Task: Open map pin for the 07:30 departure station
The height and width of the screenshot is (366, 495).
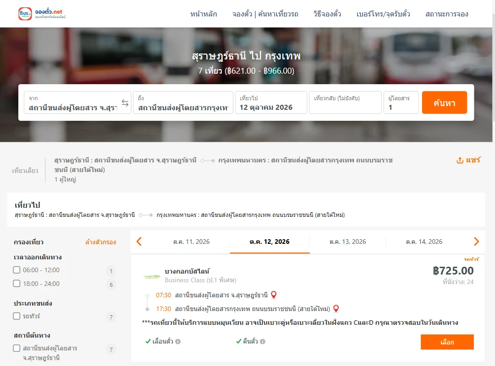Action: click(274, 295)
